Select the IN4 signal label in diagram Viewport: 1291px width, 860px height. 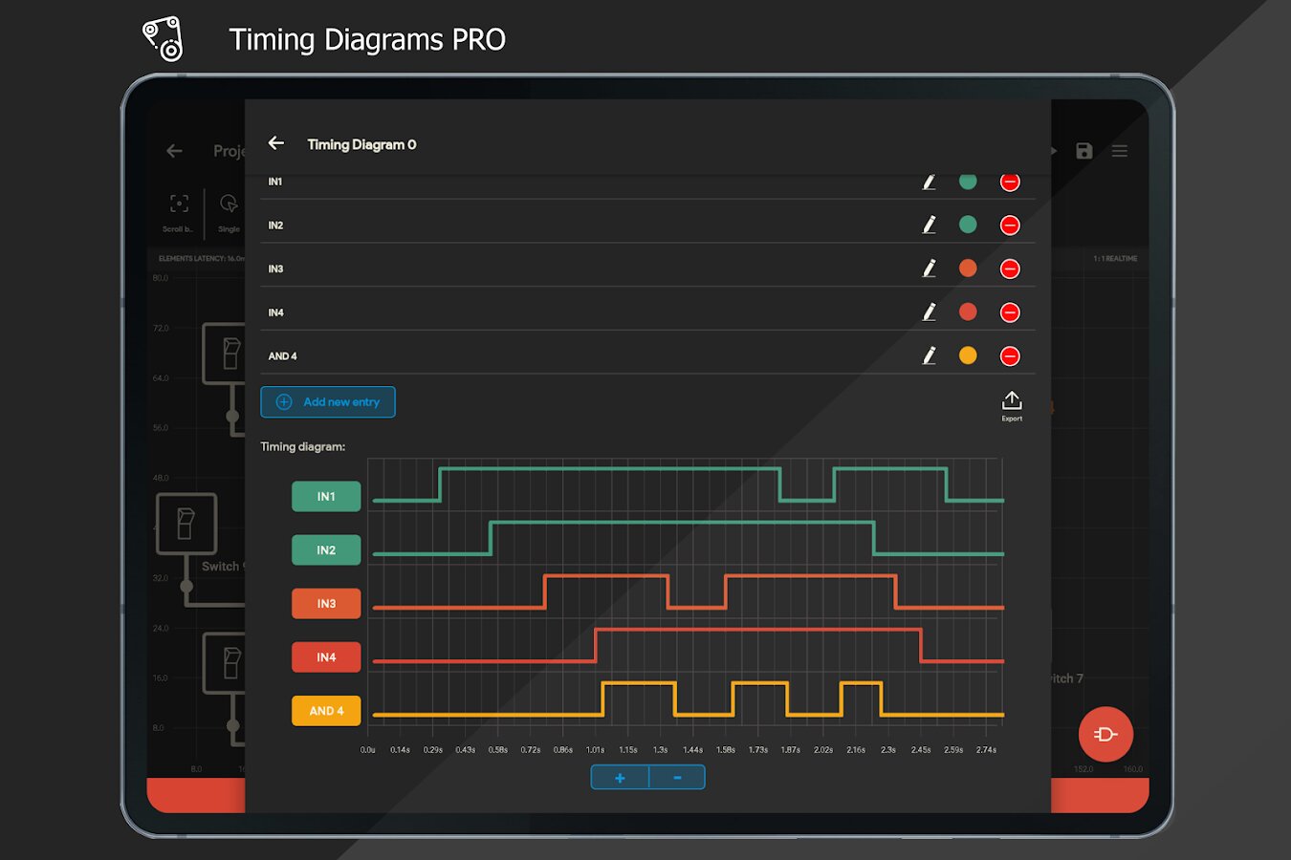coord(326,657)
